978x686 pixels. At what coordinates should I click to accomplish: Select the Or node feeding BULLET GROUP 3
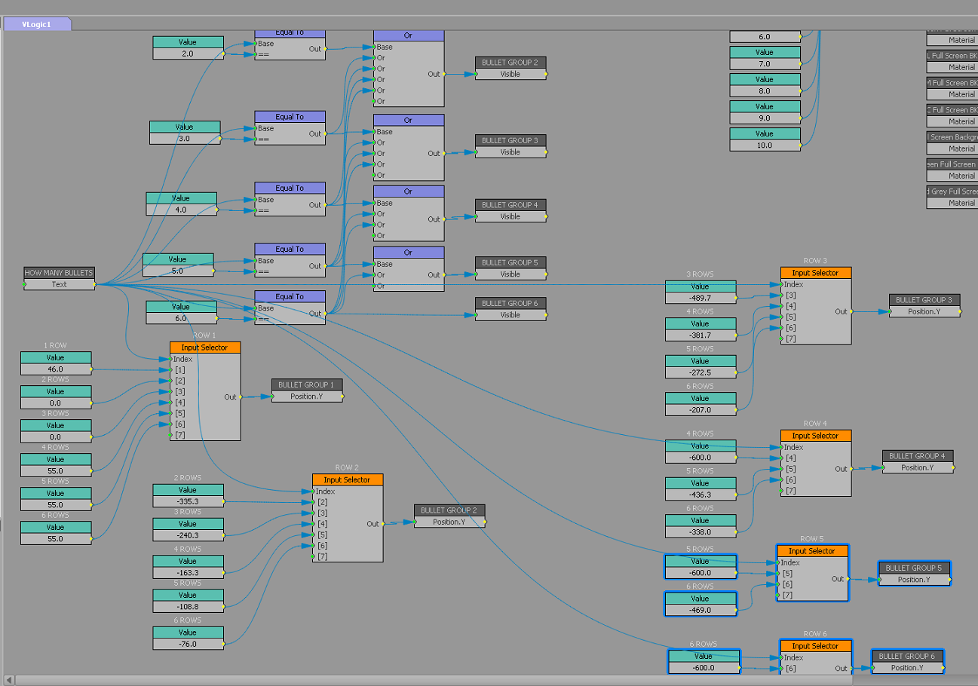coord(408,120)
